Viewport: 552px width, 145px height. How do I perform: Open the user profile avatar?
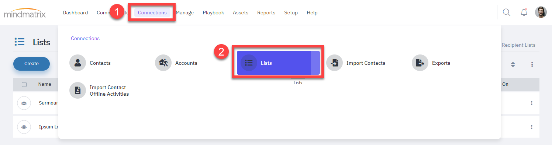541,12
